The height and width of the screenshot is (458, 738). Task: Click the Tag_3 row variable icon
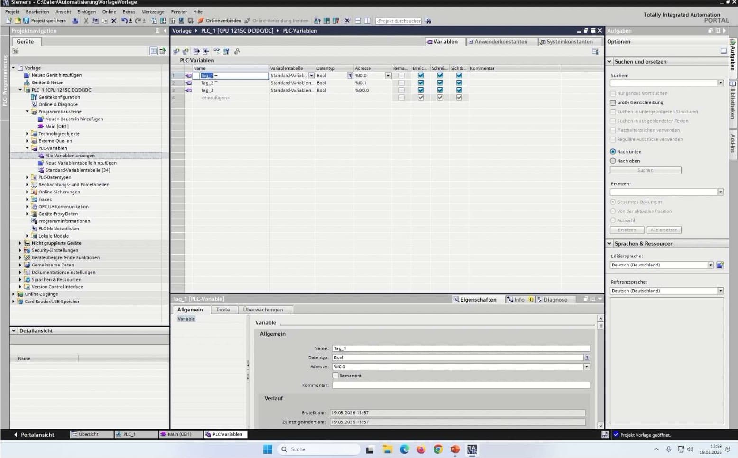click(x=189, y=90)
